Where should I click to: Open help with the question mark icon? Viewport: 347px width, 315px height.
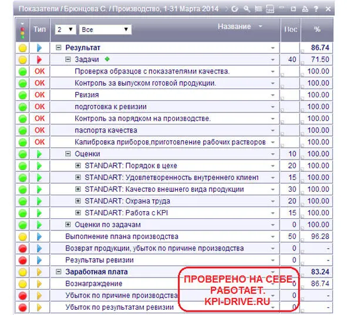click(x=316, y=9)
